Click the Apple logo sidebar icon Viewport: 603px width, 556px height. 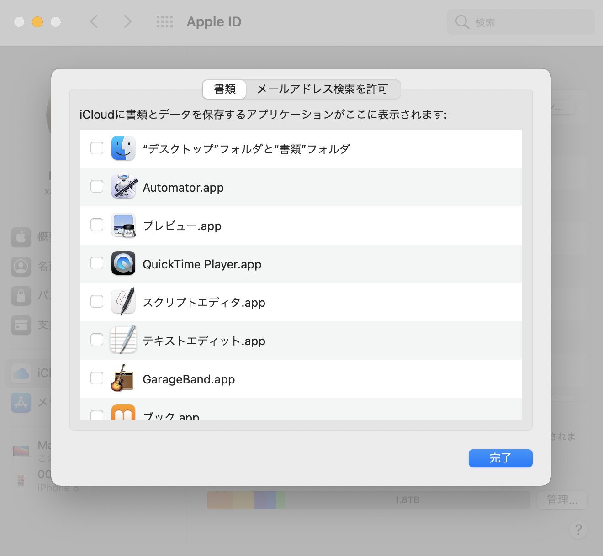tap(21, 237)
